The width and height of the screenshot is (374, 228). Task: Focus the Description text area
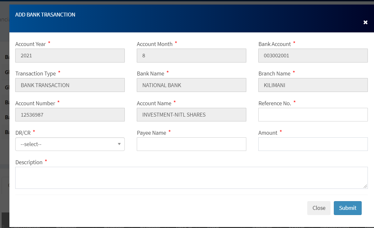(191, 177)
